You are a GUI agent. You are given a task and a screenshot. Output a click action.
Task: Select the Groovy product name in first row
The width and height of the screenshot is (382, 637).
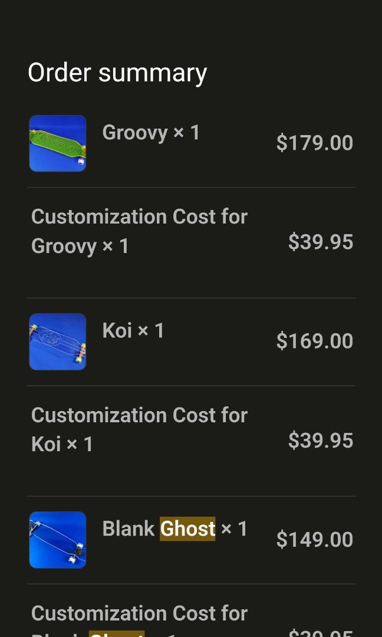[135, 133]
